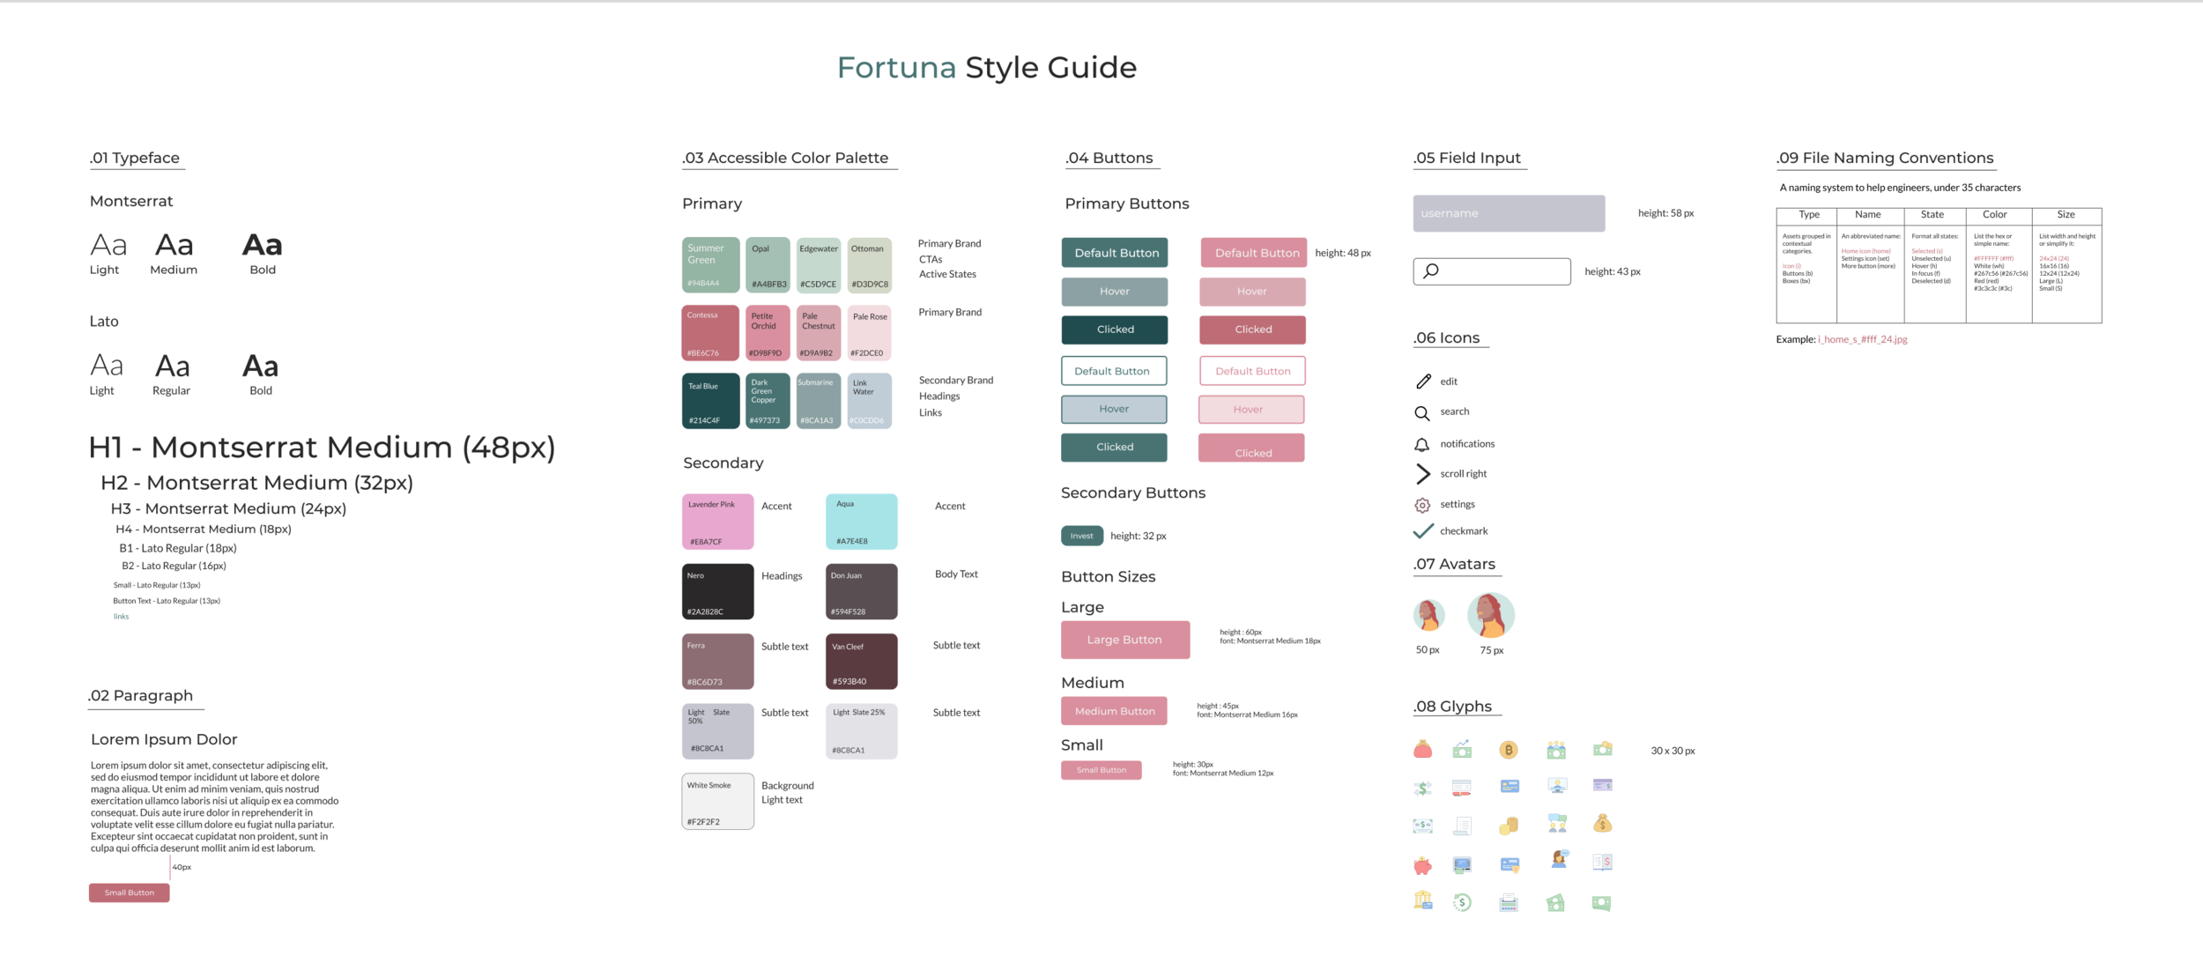Click the settings gear icon
This screenshot has width=2203, height=963.
(1422, 505)
